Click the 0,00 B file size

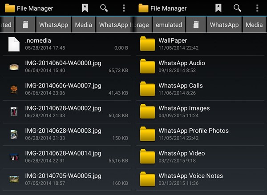point(121,48)
